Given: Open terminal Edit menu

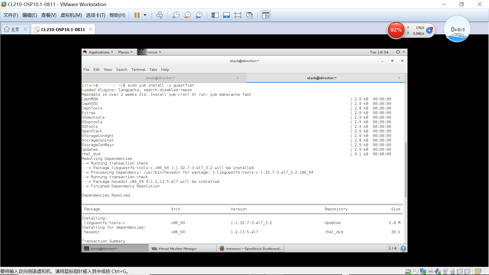Looking at the screenshot, I should (97, 70).
